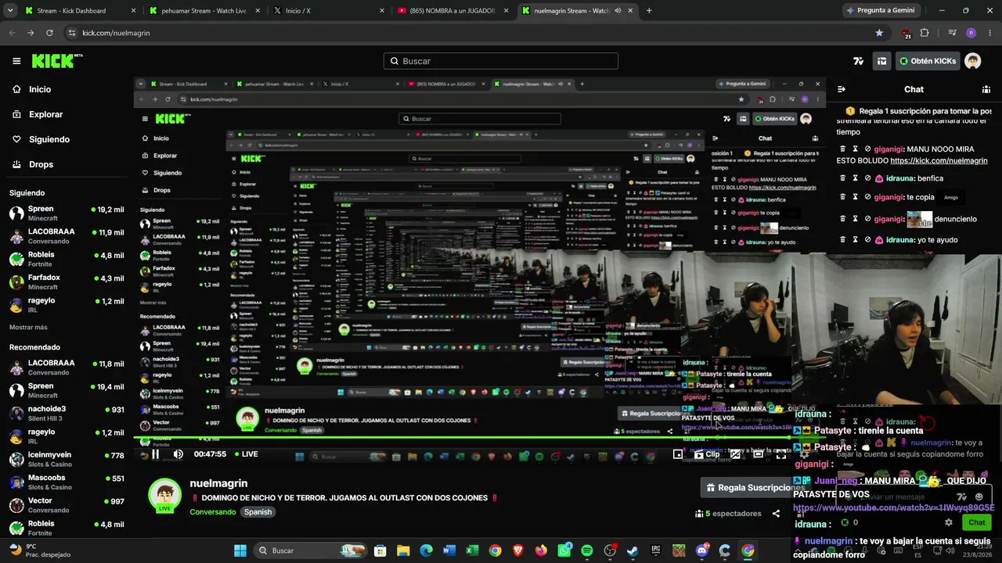1002x563 pixels.
Task: Expand Mostrar más under Siguiendo
Action: [28, 327]
